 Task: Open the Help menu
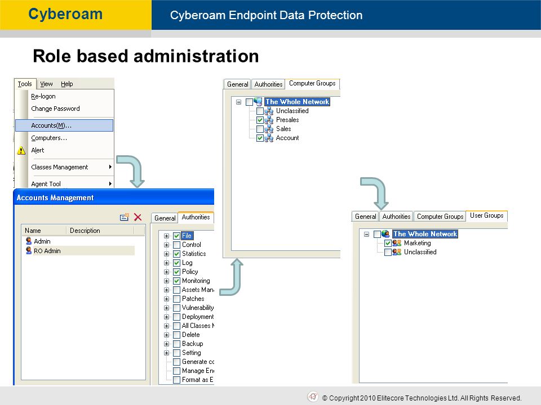67,84
